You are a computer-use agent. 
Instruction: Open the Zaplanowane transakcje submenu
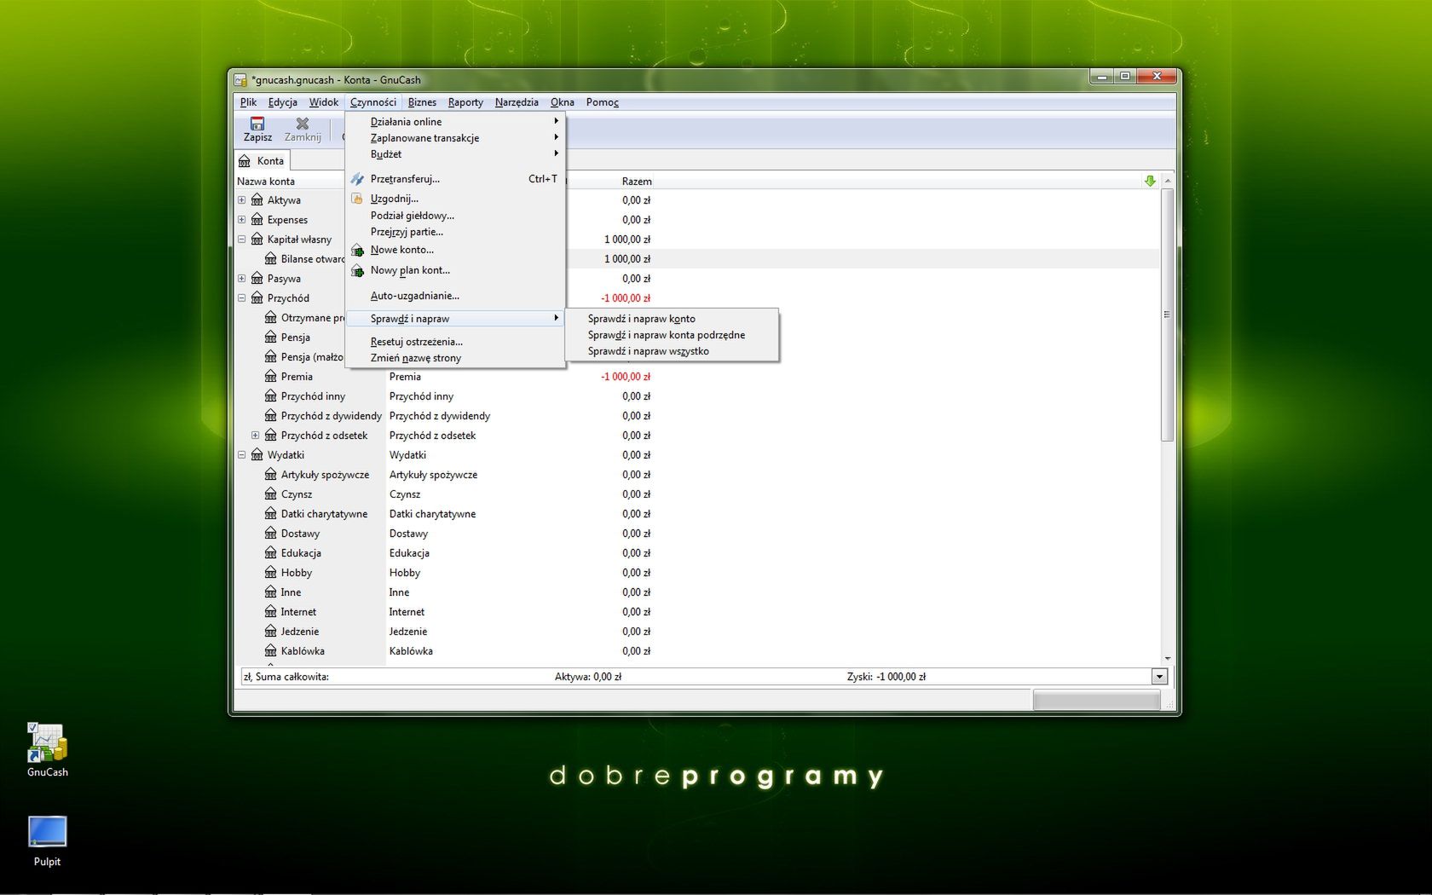455,138
